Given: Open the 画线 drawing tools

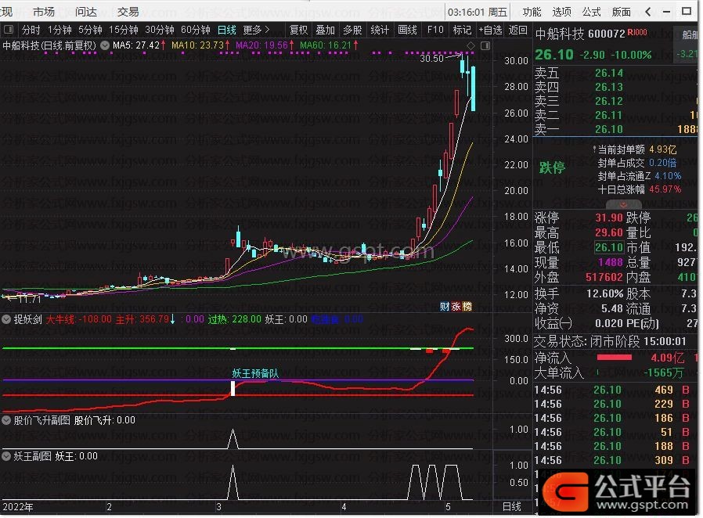Looking at the screenshot, I should (407, 30).
